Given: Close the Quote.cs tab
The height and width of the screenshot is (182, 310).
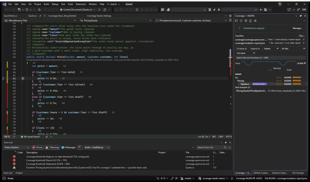Looking at the screenshot, I should [x=45, y=16].
